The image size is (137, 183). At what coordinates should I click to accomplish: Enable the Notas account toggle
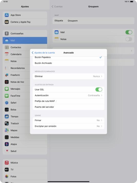click(129, 39)
